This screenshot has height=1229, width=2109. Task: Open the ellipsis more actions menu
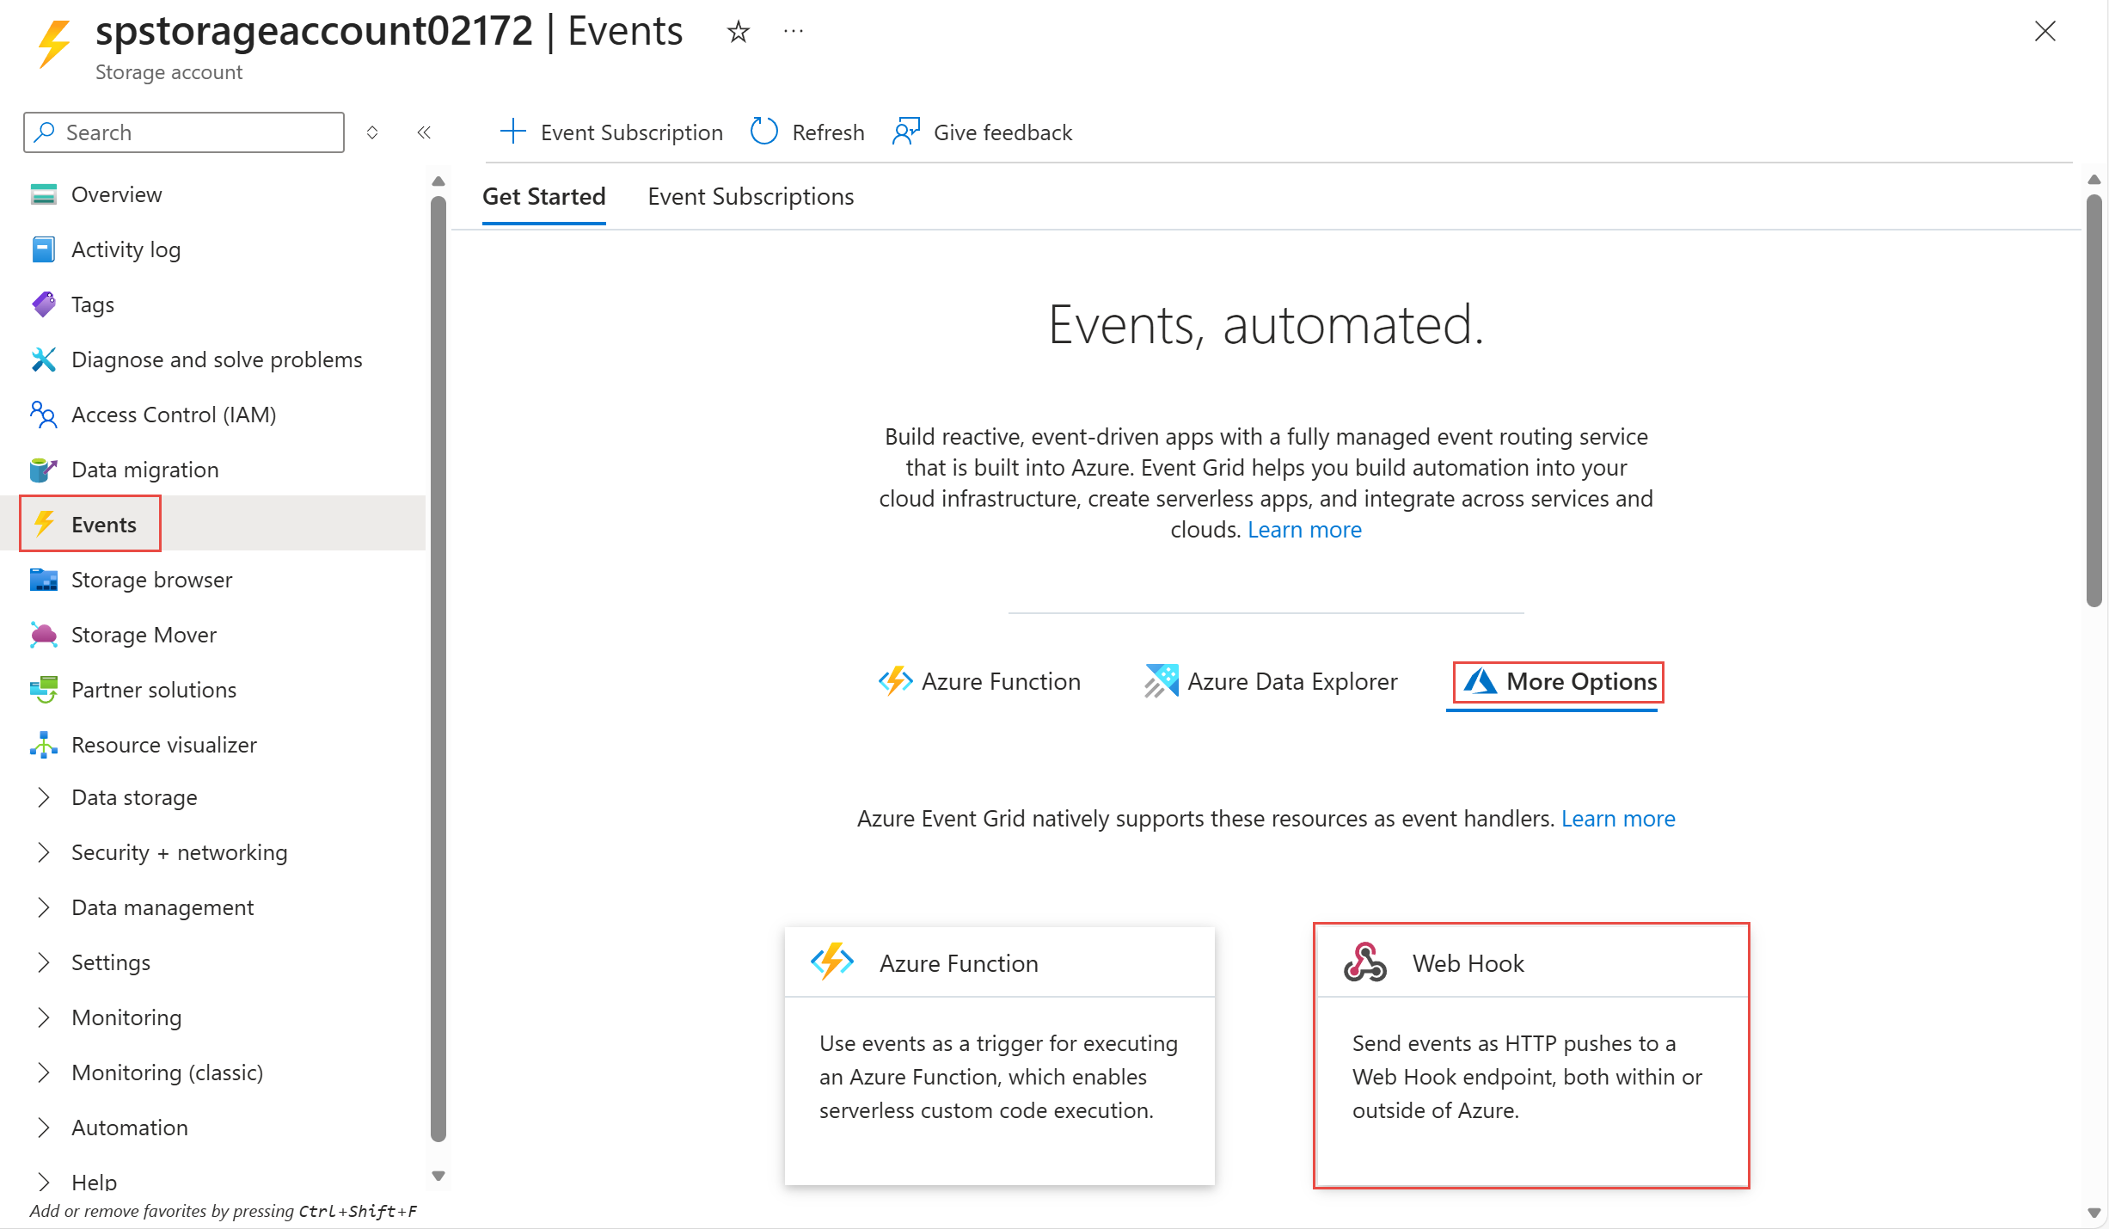tap(794, 33)
